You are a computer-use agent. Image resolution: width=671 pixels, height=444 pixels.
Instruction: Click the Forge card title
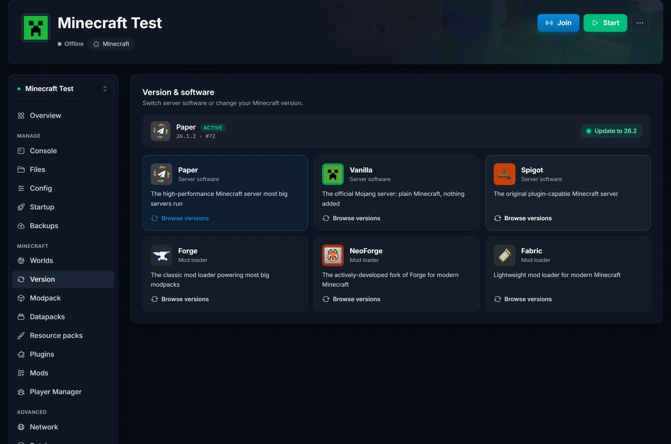(x=188, y=251)
